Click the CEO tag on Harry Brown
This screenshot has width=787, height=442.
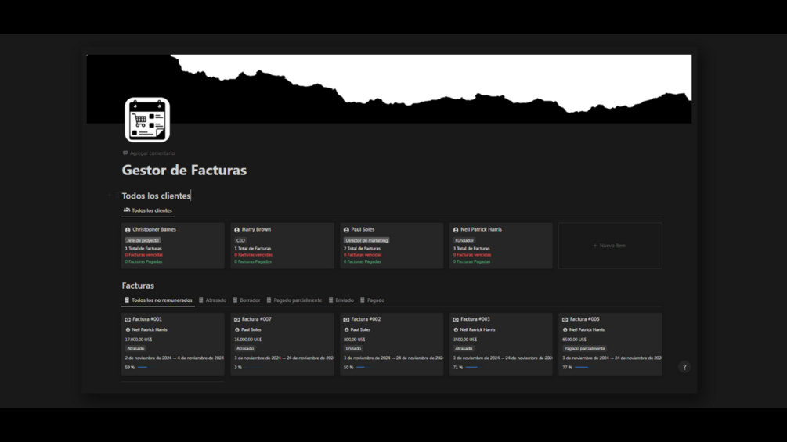click(240, 240)
